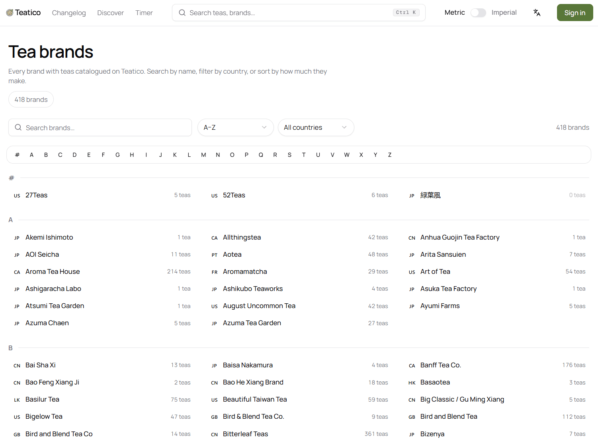This screenshot has height=445, width=598.
Task: Click the Sign in button
Action: 575,13
